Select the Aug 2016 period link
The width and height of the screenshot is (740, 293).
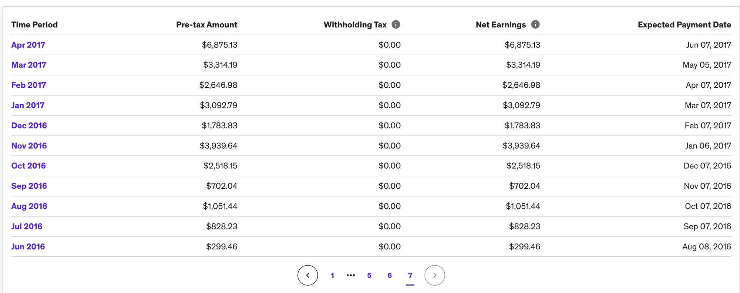click(29, 206)
